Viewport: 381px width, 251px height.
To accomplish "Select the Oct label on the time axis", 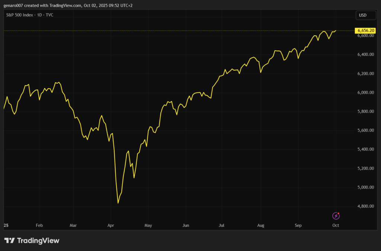I will tap(335, 225).
